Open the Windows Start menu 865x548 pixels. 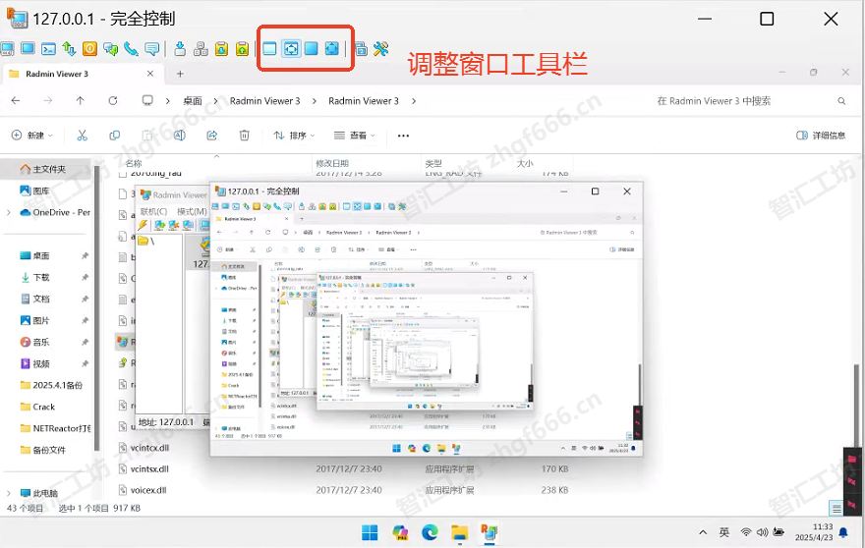(x=370, y=532)
